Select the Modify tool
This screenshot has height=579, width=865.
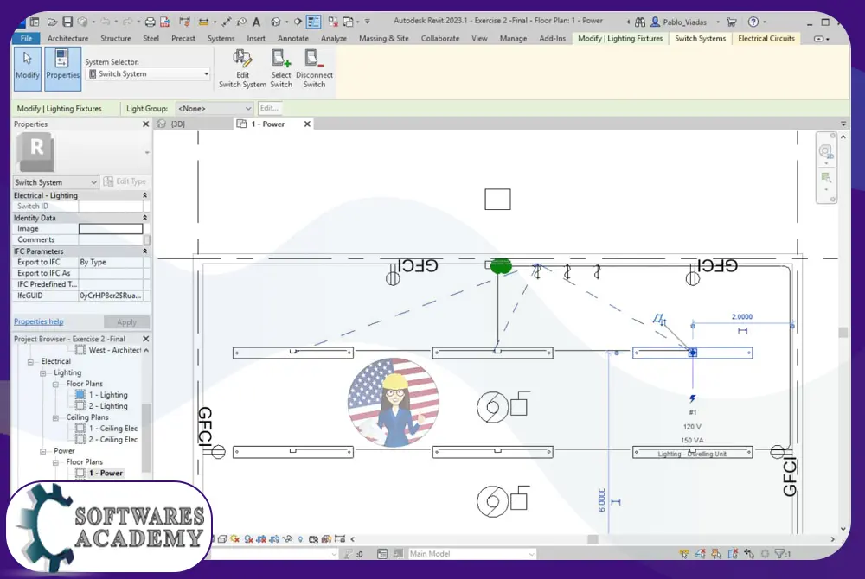(27, 68)
